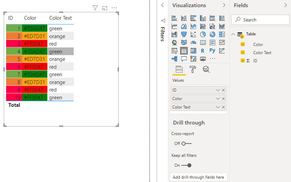The image size is (291, 182).
Task: Select the stacked bar chart visual
Action: [174, 18]
